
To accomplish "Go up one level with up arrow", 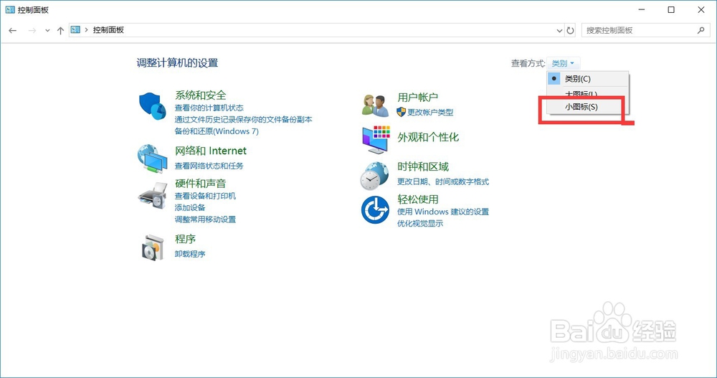I will pos(60,30).
